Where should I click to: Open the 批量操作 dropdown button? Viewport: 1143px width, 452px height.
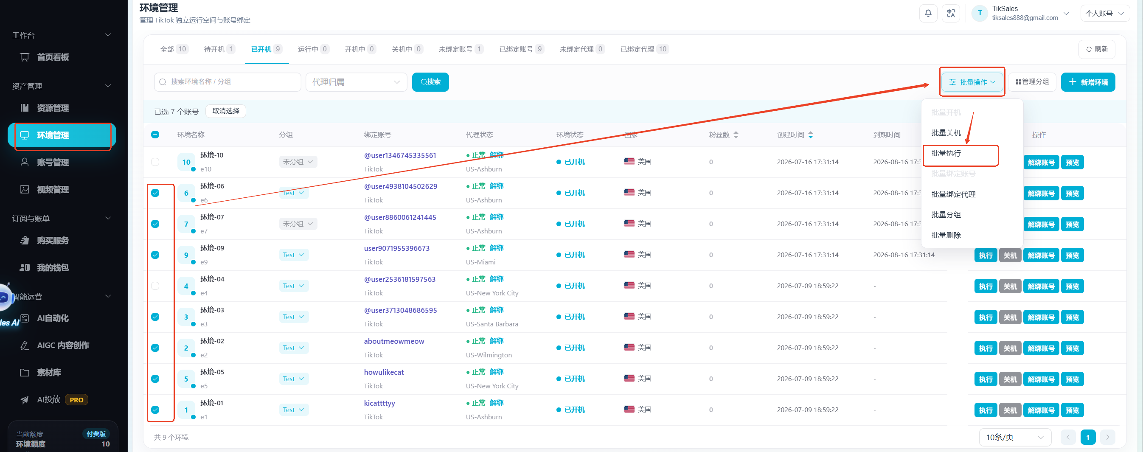click(x=972, y=82)
